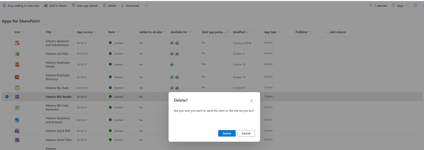This screenshot has height=150, width=424.
Task: Click 'October 19' modified date
Action: (x=239, y=65)
